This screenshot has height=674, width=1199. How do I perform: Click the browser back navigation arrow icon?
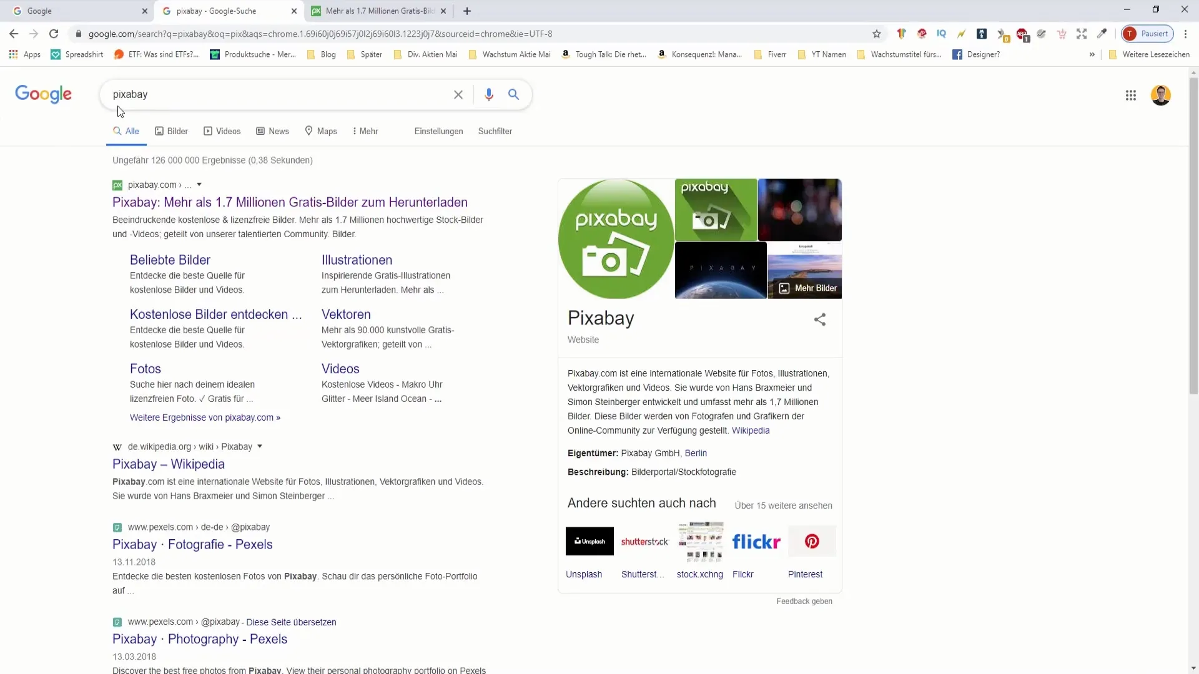click(x=14, y=34)
